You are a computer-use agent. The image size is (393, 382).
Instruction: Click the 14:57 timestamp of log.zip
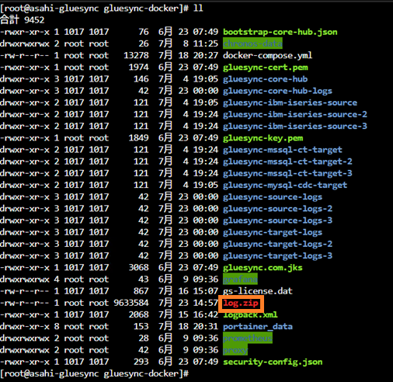tap(206, 303)
